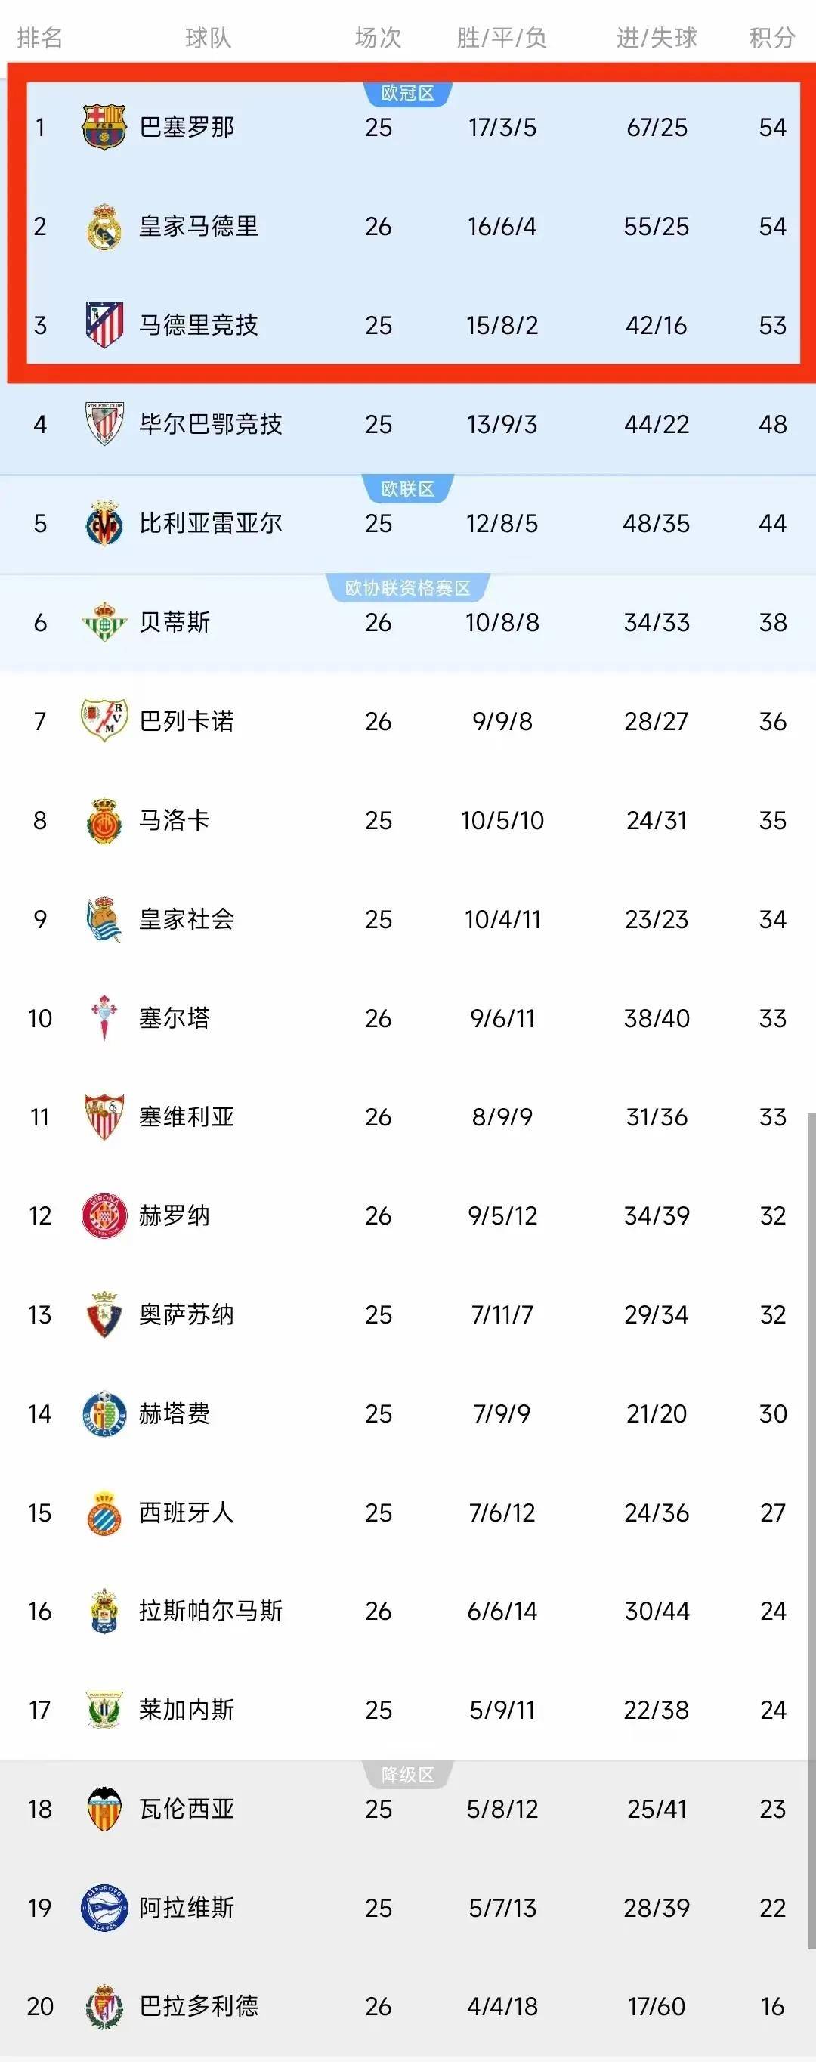
Task: Select the 降级区 relegation zone label
Action: (x=407, y=1775)
